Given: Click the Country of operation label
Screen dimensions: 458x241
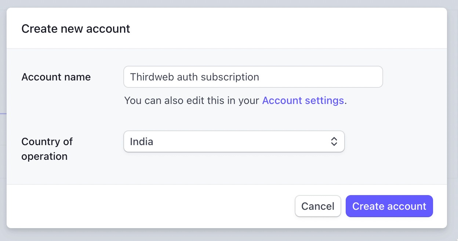Looking at the screenshot, I should point(47,149).
